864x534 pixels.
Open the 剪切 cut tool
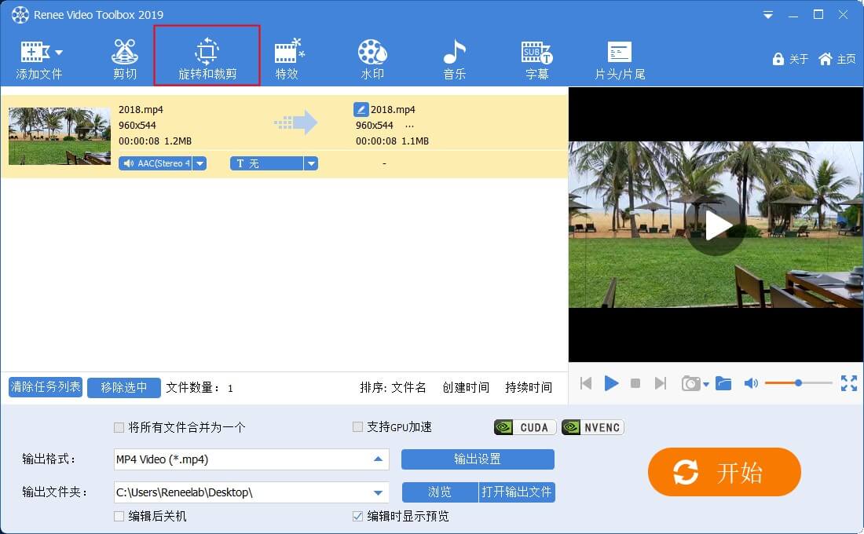tap(125, 60)
